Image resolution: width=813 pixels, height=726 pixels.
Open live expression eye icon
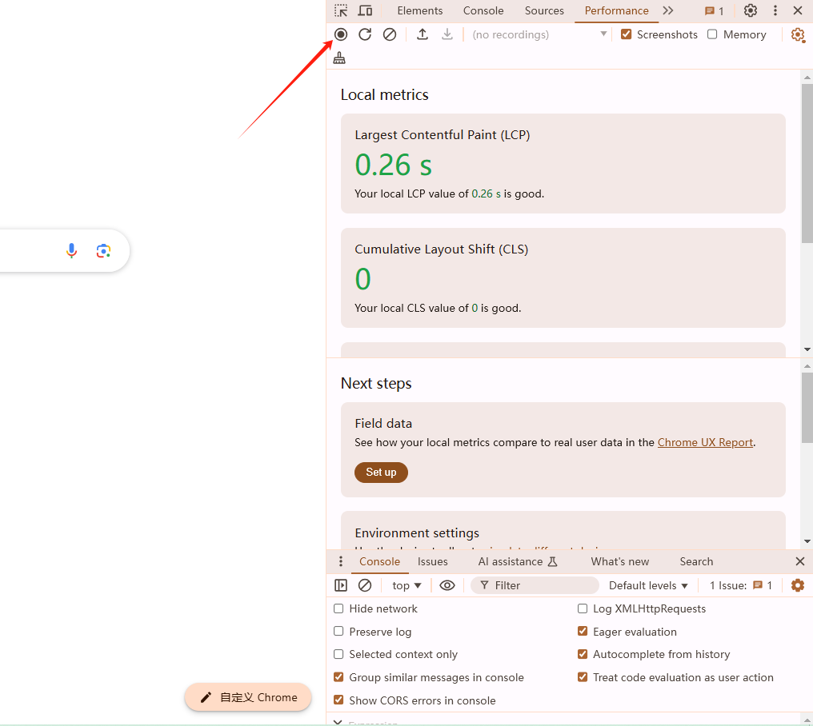(447, 585)
